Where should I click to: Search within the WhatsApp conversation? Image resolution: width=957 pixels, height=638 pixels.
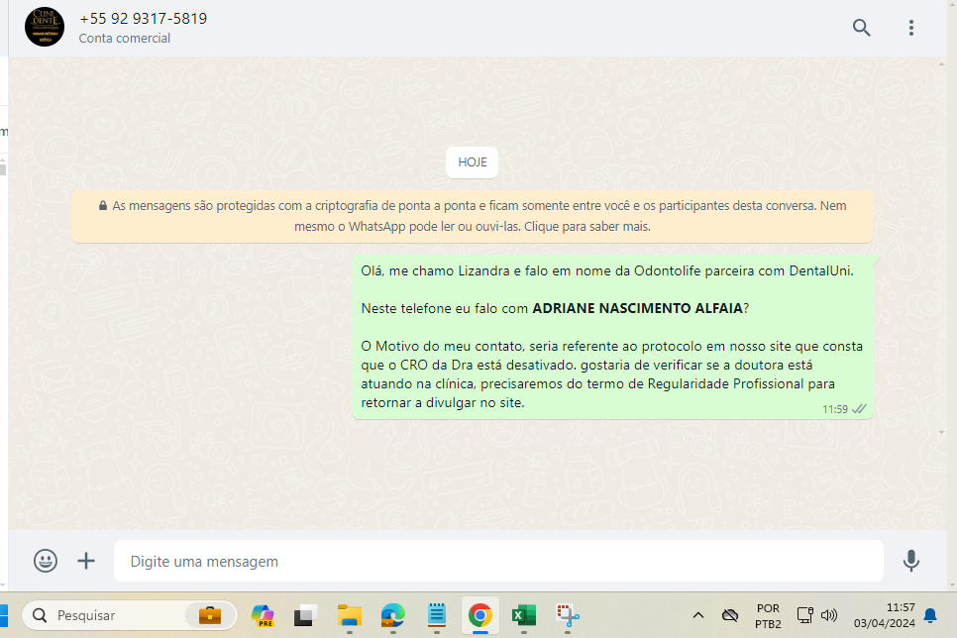click(861, 28)
